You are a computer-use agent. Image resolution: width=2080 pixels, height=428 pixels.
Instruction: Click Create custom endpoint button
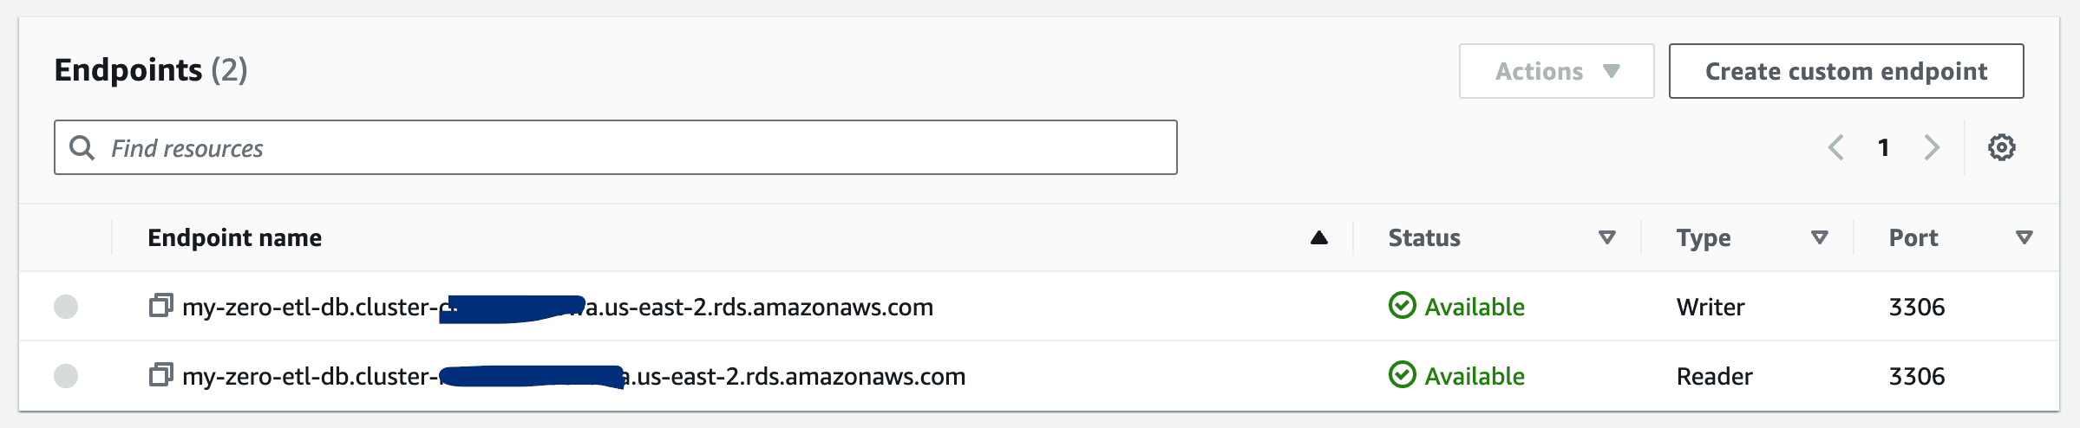click(1846, 71)
